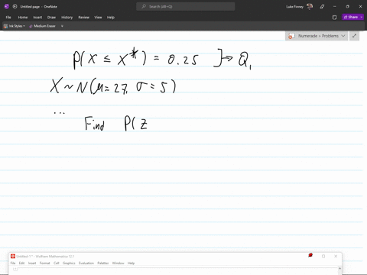Open the Review tab

[x=84, y=18]
